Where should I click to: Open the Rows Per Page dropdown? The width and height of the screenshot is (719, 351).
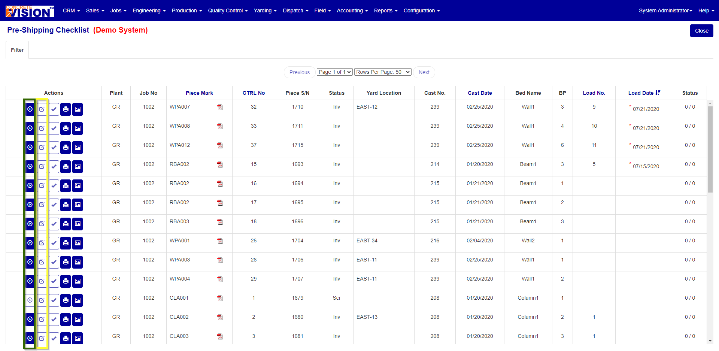[x=383, y=72]
